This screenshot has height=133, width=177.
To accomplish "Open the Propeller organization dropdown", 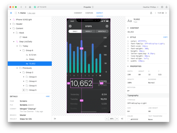I will click(x=88, y=7).
